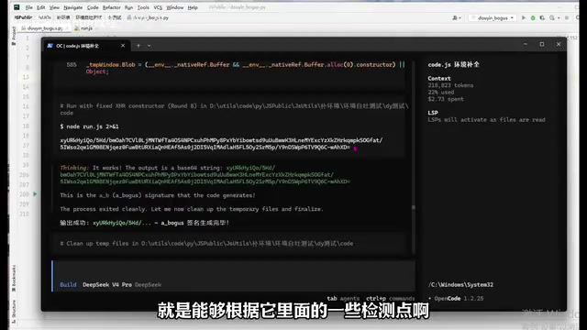Click the PowerShell icon on terminal tab
Viewport: 587px width, 330px height.
tap(50, 46)
